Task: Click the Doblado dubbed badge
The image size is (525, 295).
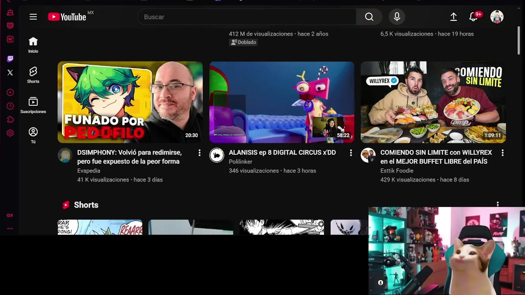Action: (243, 42)
